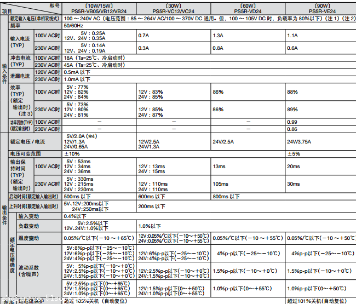Click the 型号 header label
Image resolution: width=356 pixels, height=304 pixels.
(55, 6)
